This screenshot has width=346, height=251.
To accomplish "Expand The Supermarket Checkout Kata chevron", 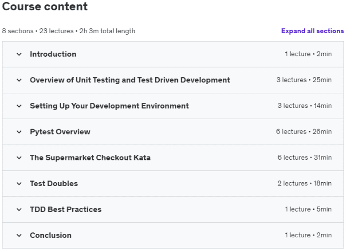I will point(19,157).
